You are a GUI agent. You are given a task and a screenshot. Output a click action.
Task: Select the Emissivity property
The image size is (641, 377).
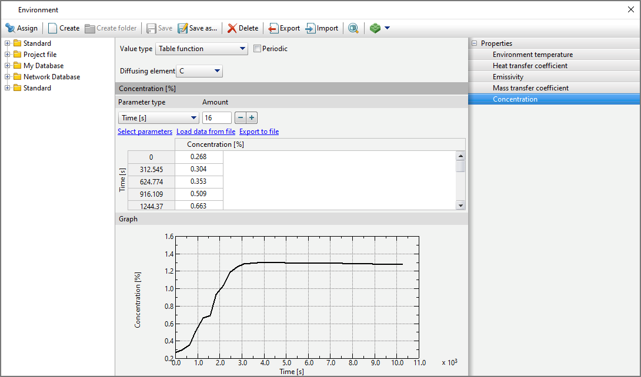click(x=508, y=77)
